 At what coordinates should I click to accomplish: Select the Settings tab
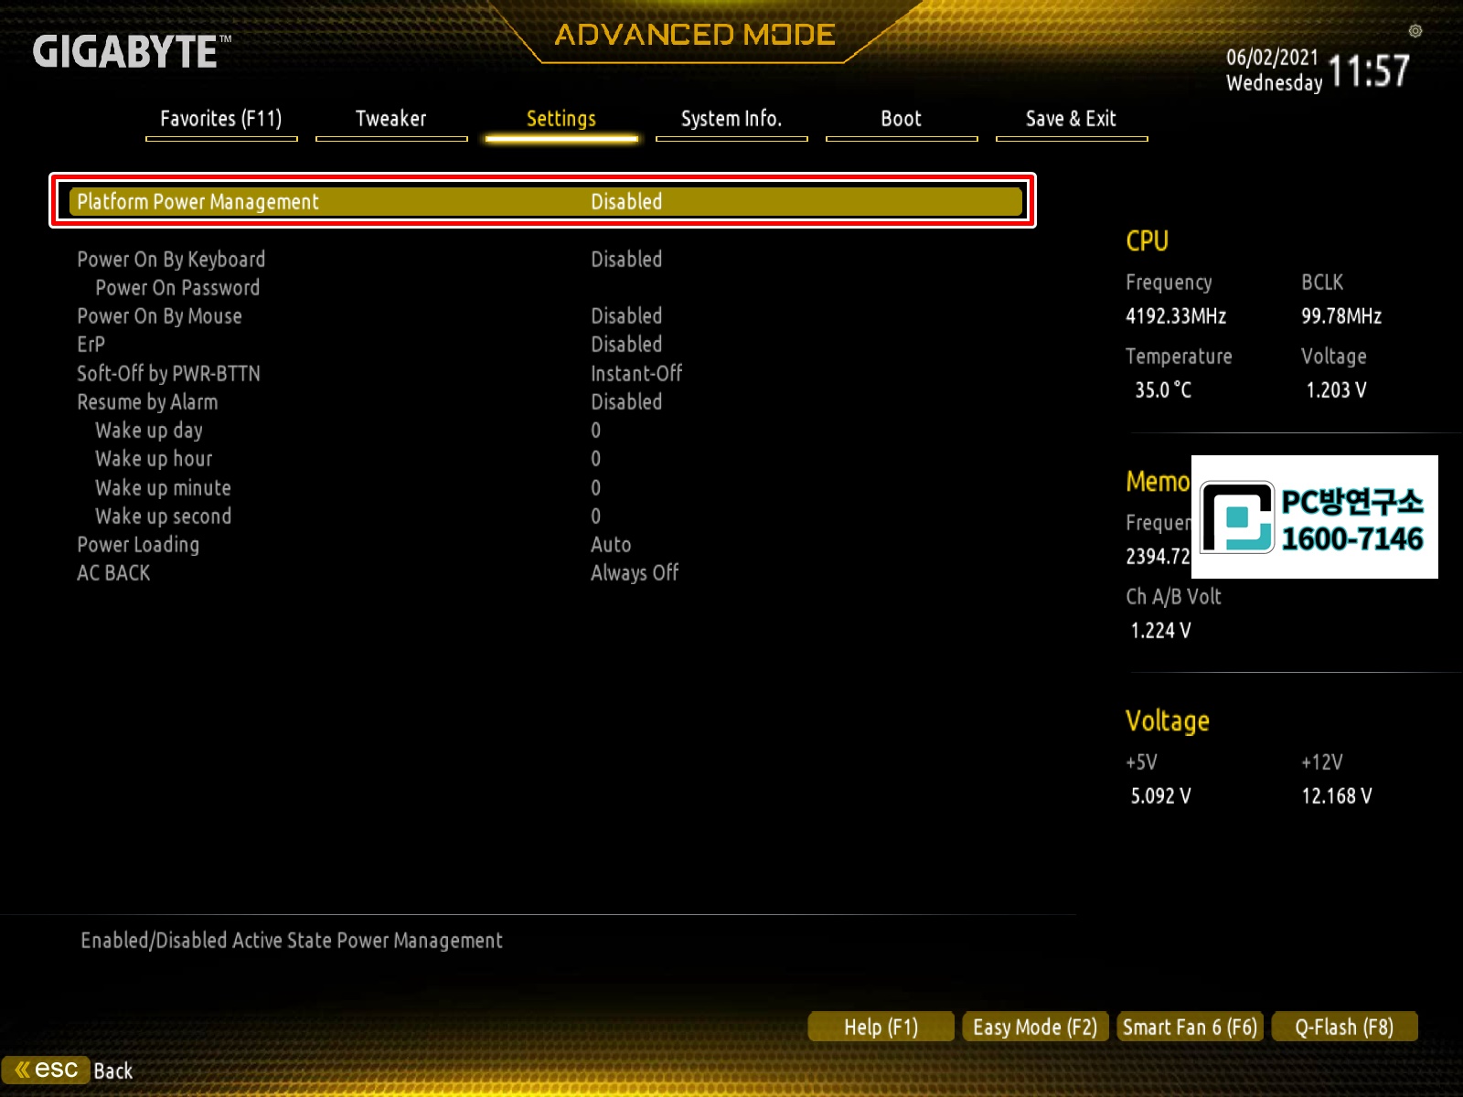[561, 119]
